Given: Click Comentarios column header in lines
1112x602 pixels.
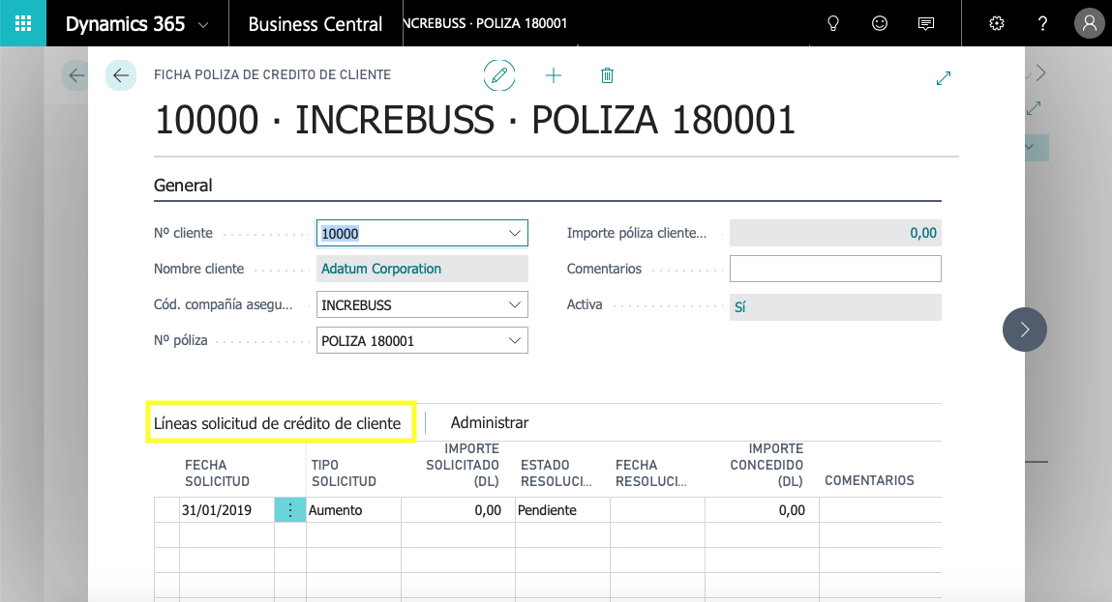Looking at the screenshot, I should pos(869,481).
